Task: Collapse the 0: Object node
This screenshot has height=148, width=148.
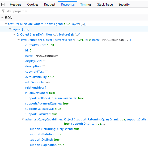Action: 14,34
